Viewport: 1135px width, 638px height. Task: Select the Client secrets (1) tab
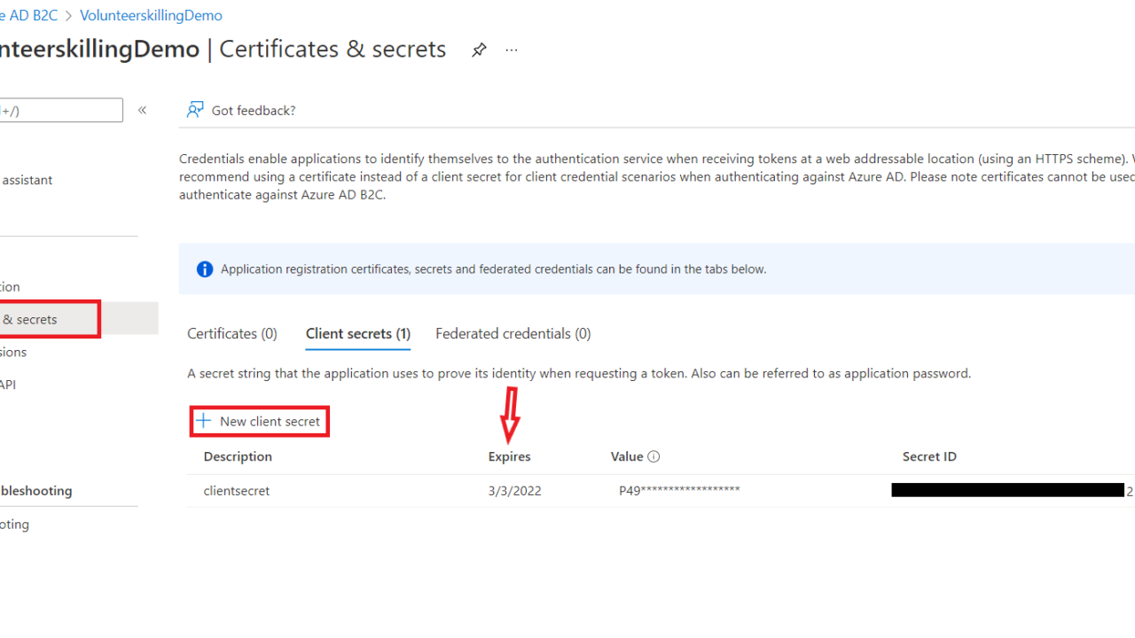(358, 334)
